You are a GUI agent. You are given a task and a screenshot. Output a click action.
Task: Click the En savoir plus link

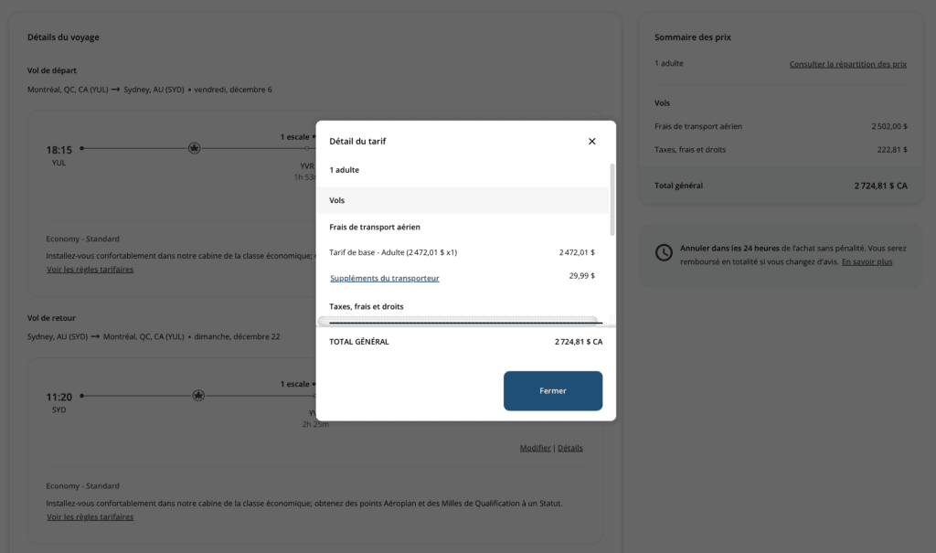867,261
